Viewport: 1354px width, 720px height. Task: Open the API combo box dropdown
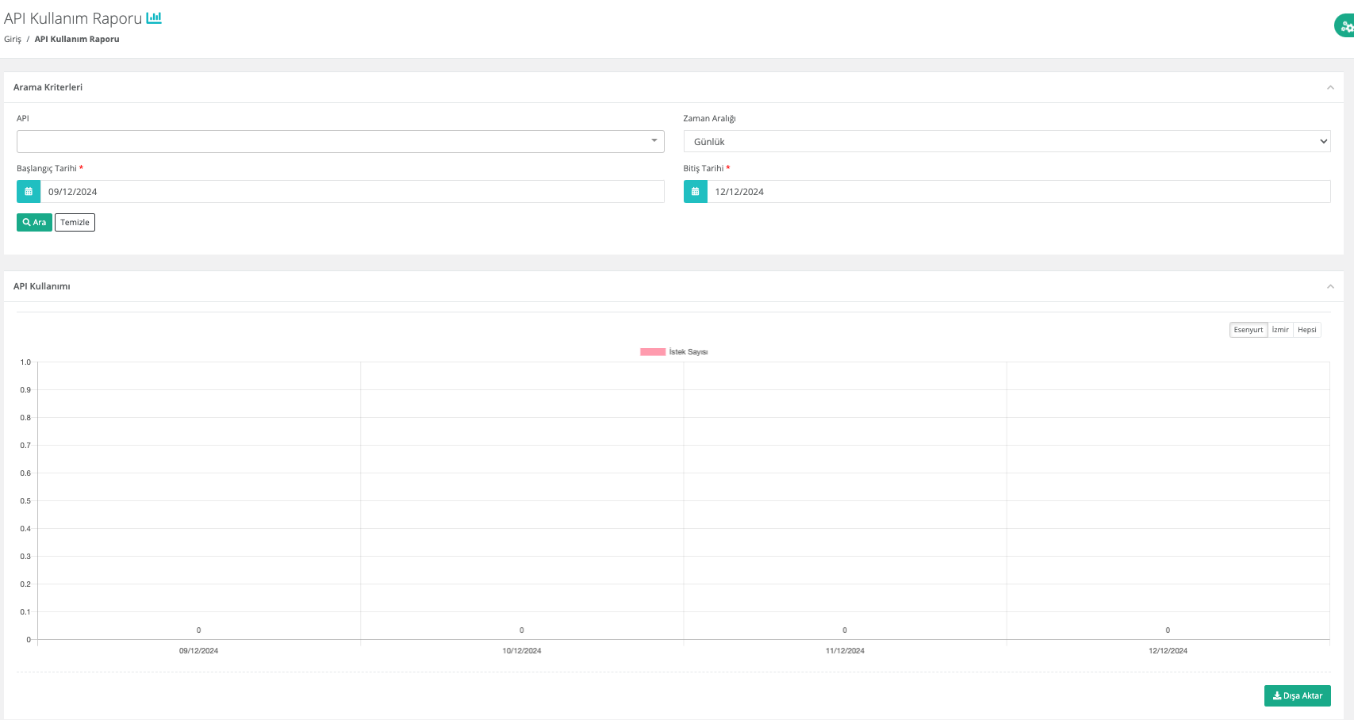point(340,141)
